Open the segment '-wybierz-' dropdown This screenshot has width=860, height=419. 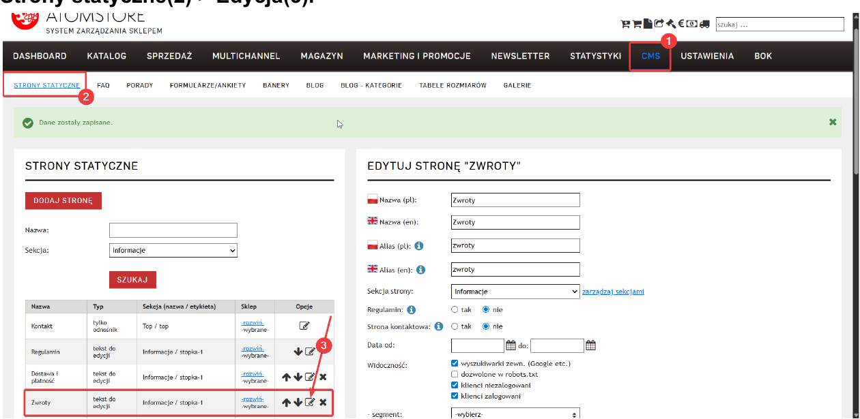pyautogui.click(x=515, y=414)
